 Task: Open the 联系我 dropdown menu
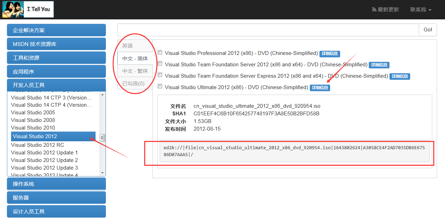421,10
